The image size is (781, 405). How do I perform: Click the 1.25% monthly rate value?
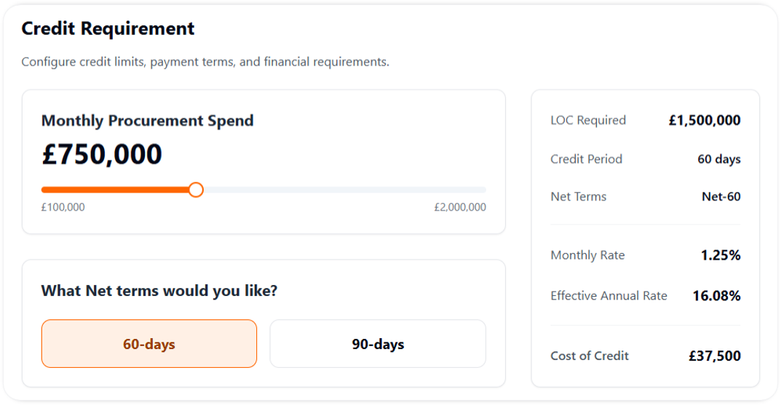click(x=721, y=255)
